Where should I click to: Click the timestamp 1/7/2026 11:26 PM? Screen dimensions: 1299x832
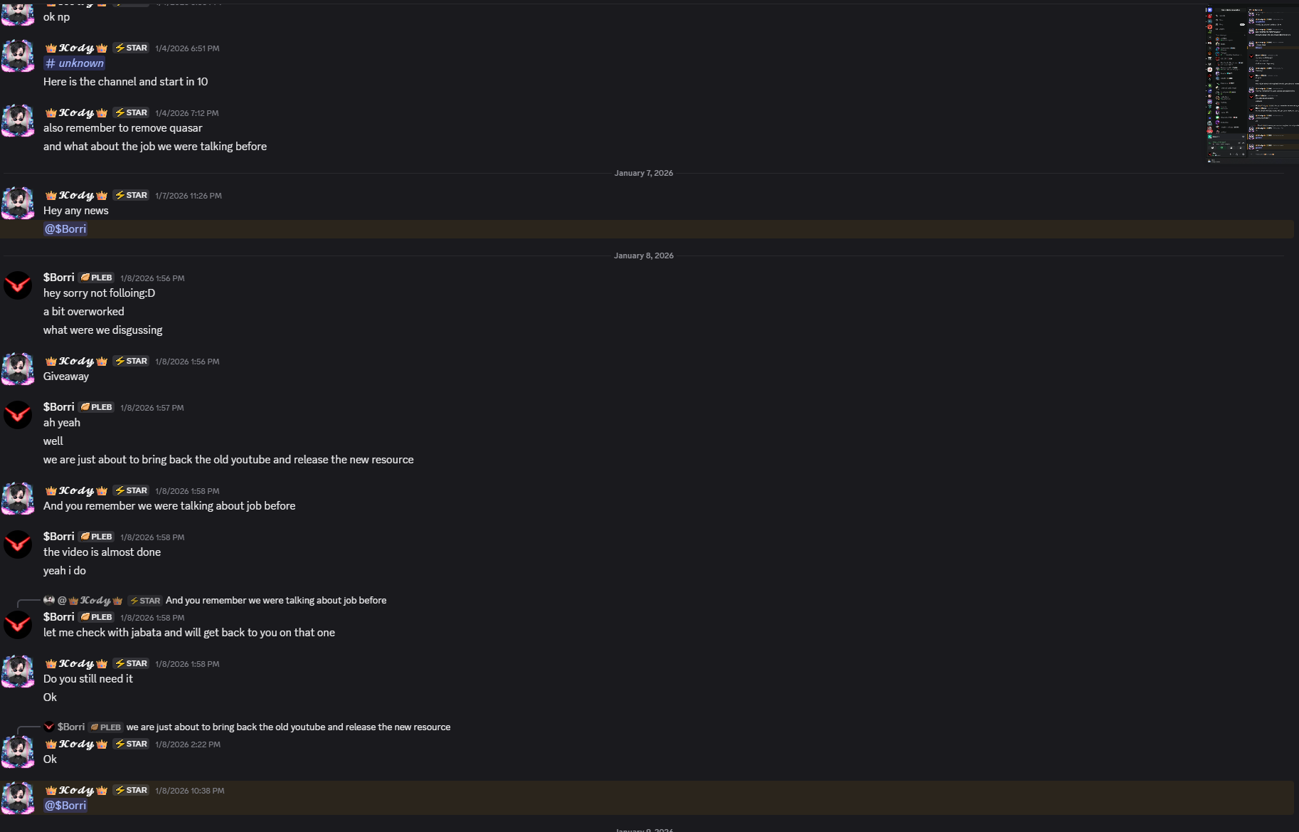click(x=189, y=196)
